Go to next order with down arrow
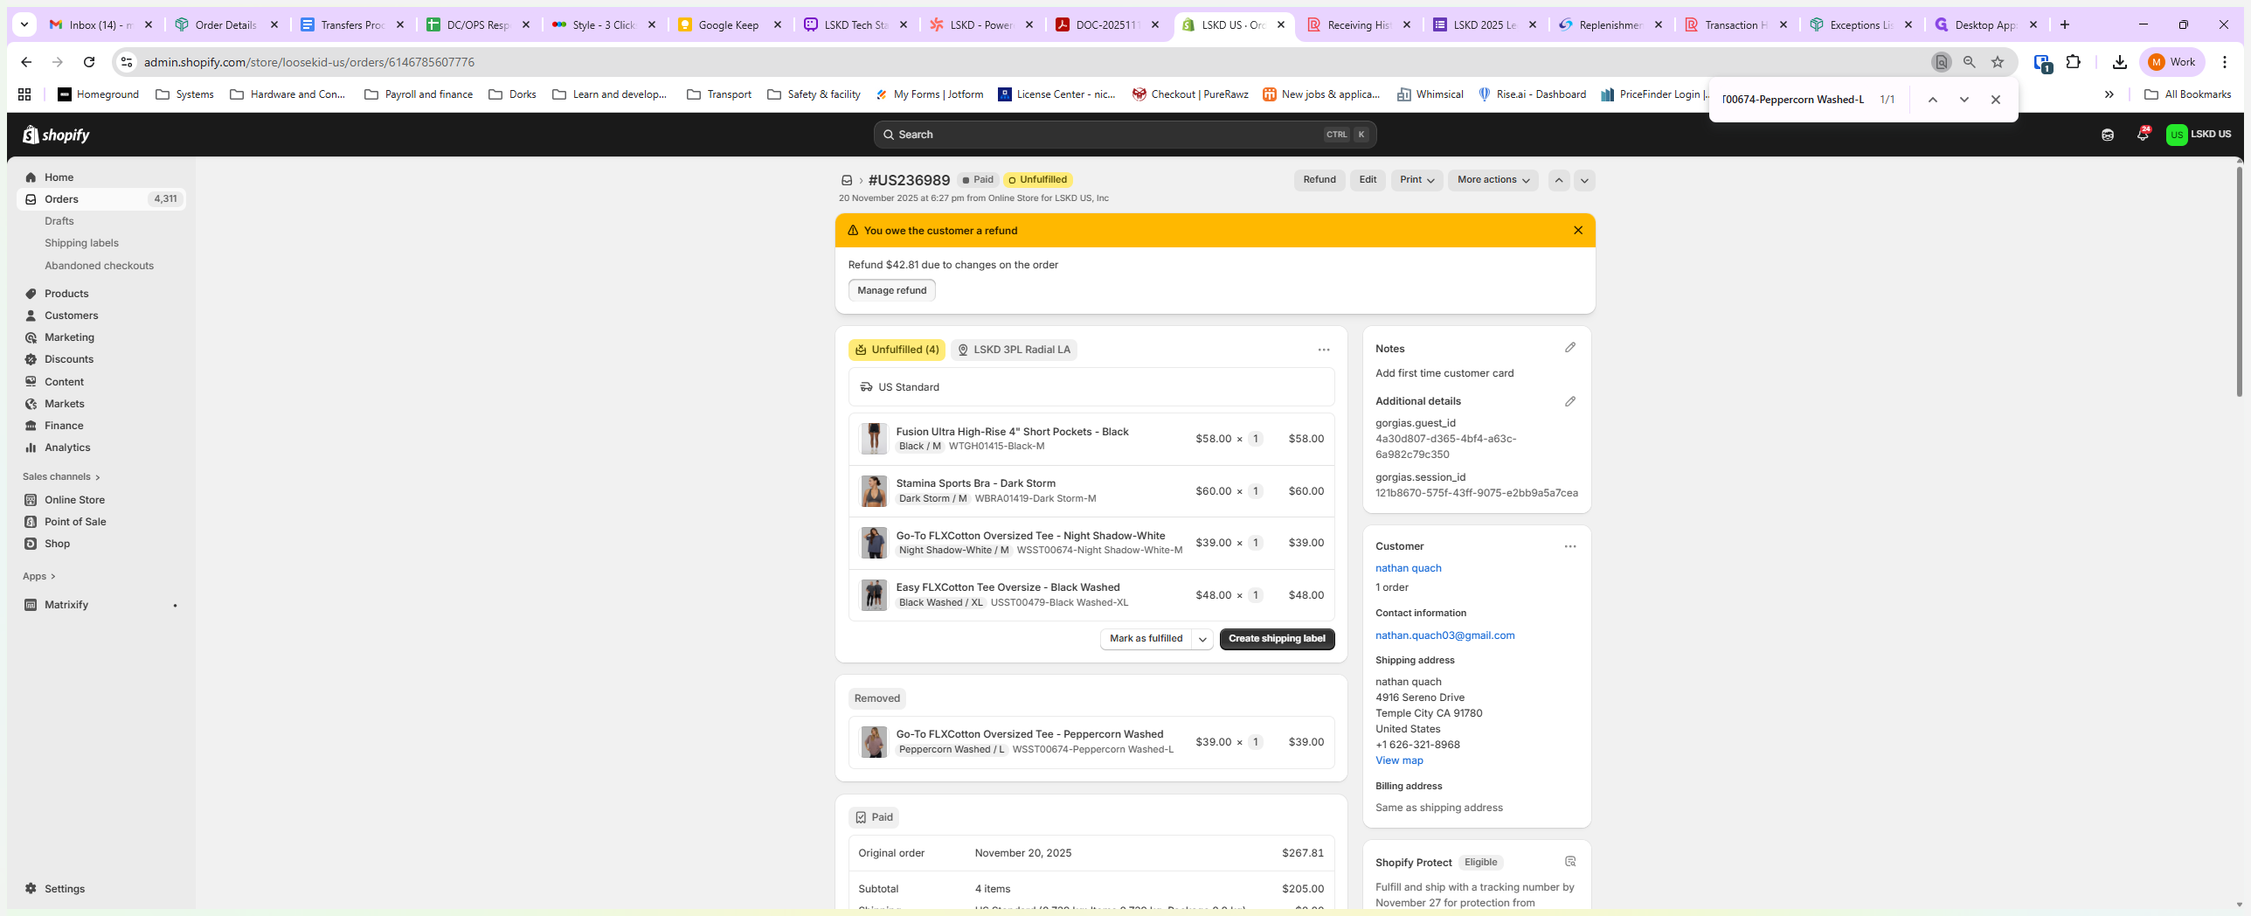The image size is (2251, 916). [x=1583, y=180]
